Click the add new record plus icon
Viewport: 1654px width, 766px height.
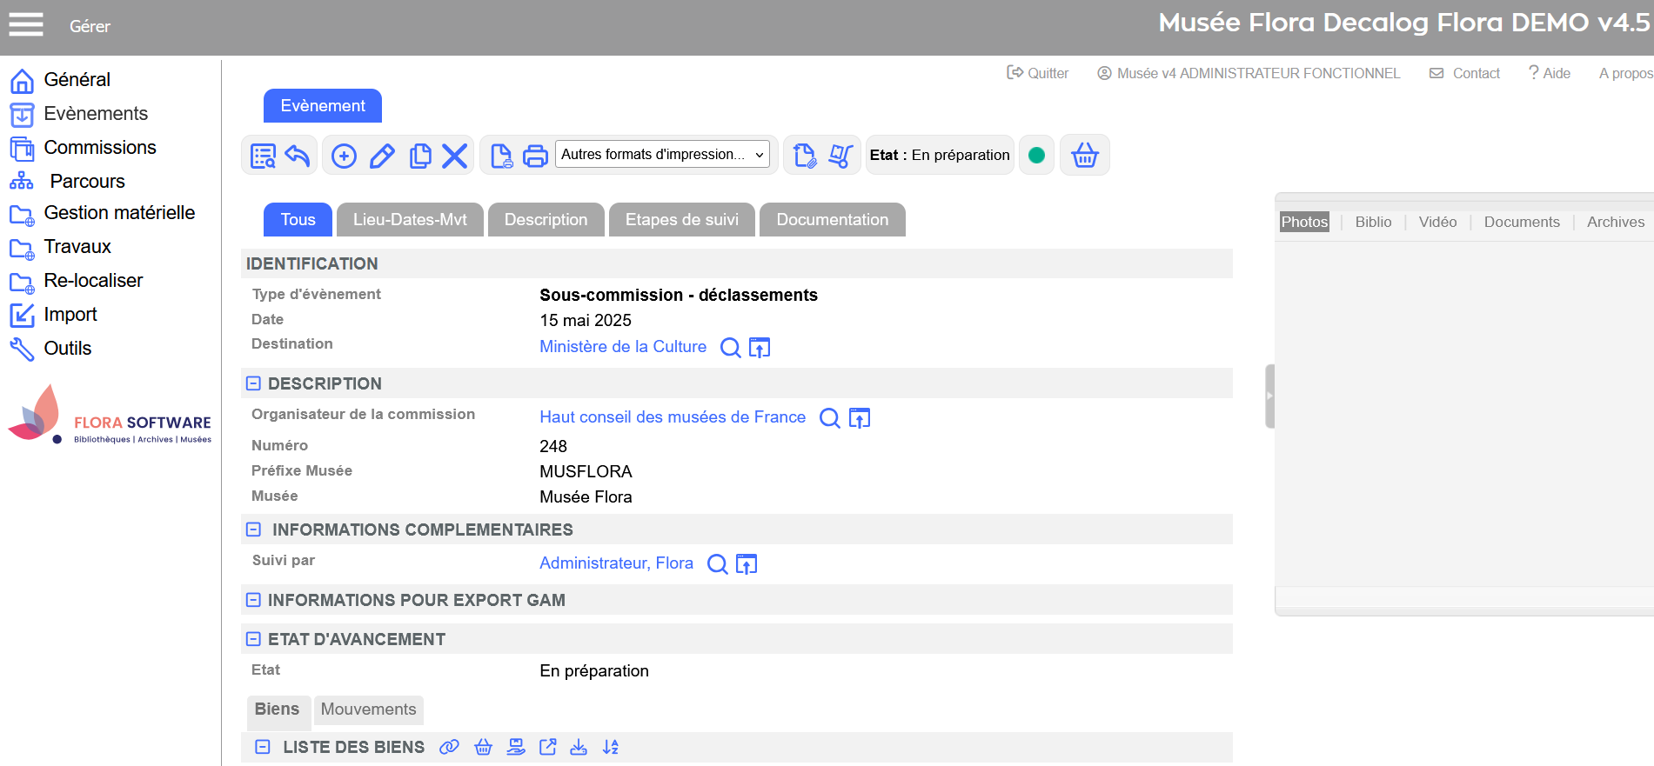coord(344,156)
